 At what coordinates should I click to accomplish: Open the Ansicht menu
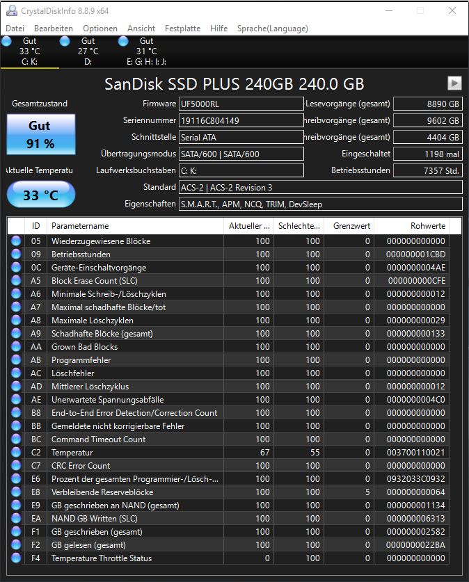point(141,29)
